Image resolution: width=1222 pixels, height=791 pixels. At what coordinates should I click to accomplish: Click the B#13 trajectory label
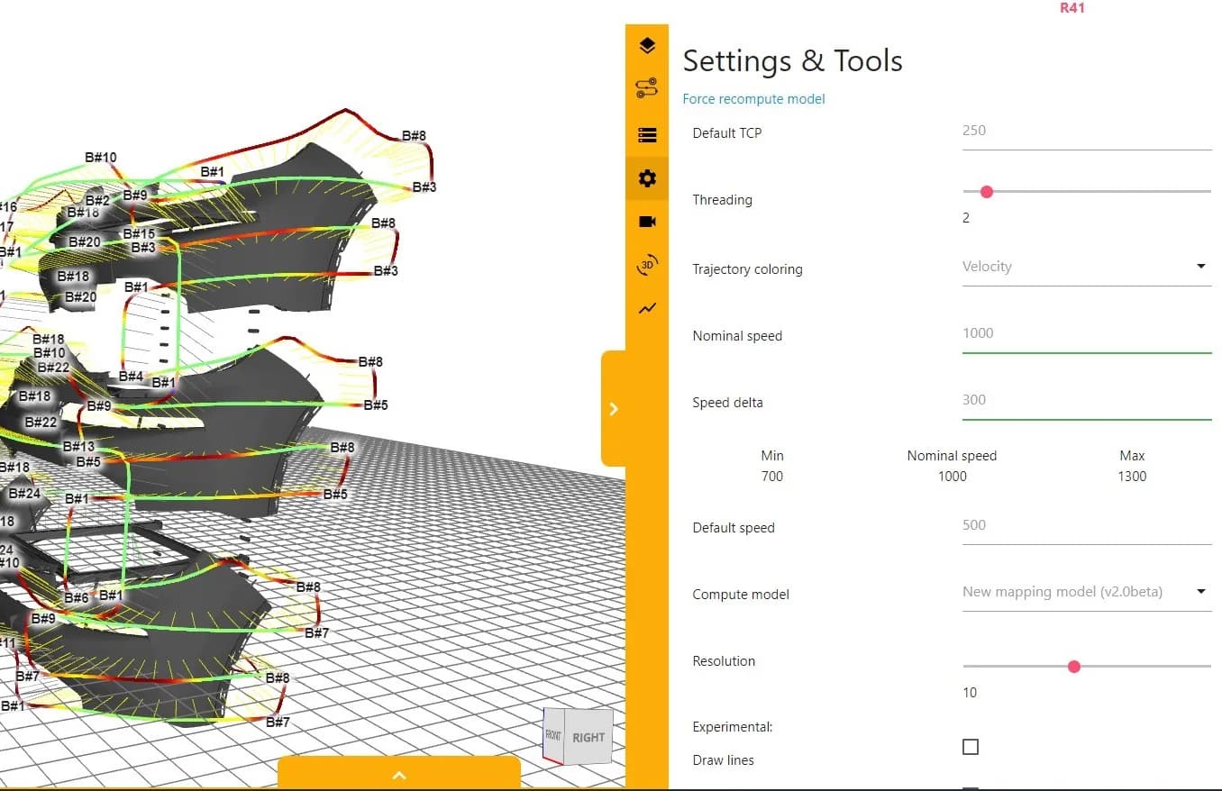click(79, 447)
